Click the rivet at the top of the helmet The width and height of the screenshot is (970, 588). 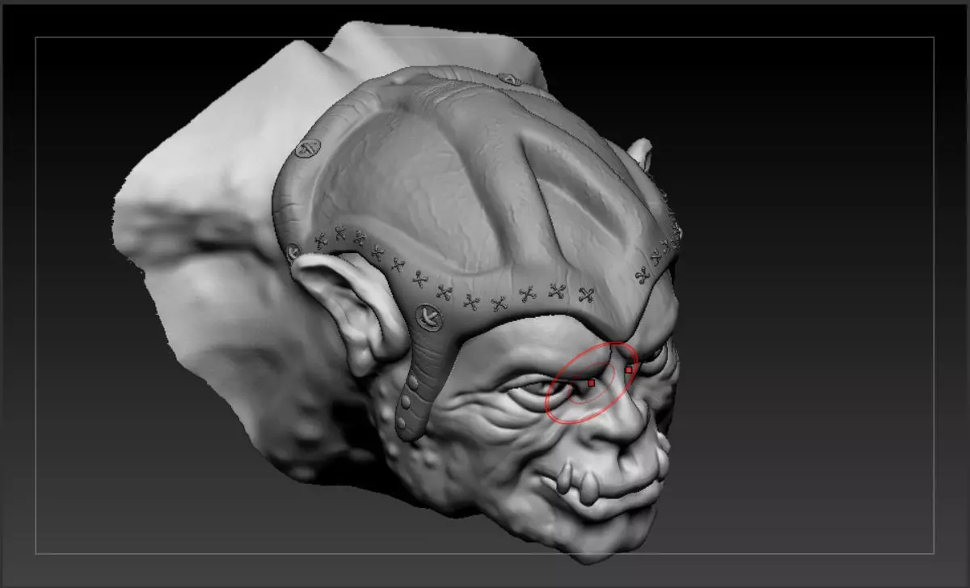pos(509,78)
